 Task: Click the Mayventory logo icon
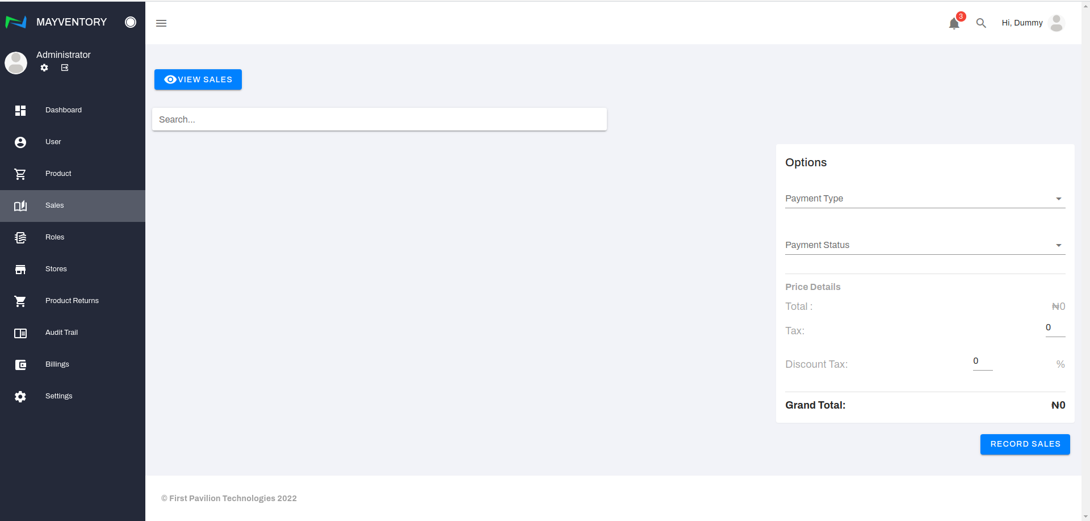click(x=16, y=22)
